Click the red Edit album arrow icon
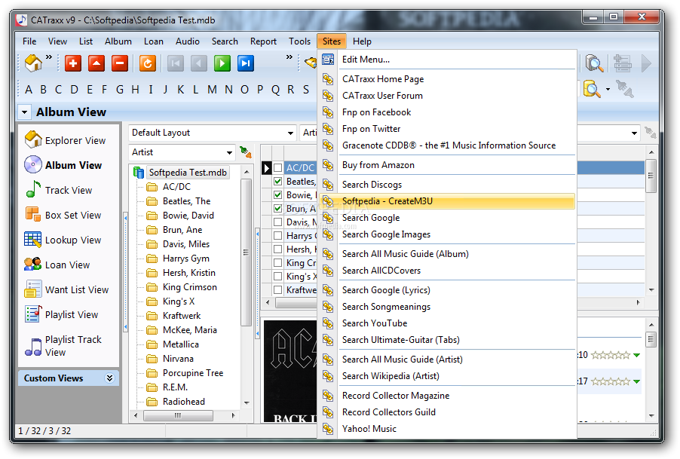The width and height of the screenshot is (680, 459). 96,63
